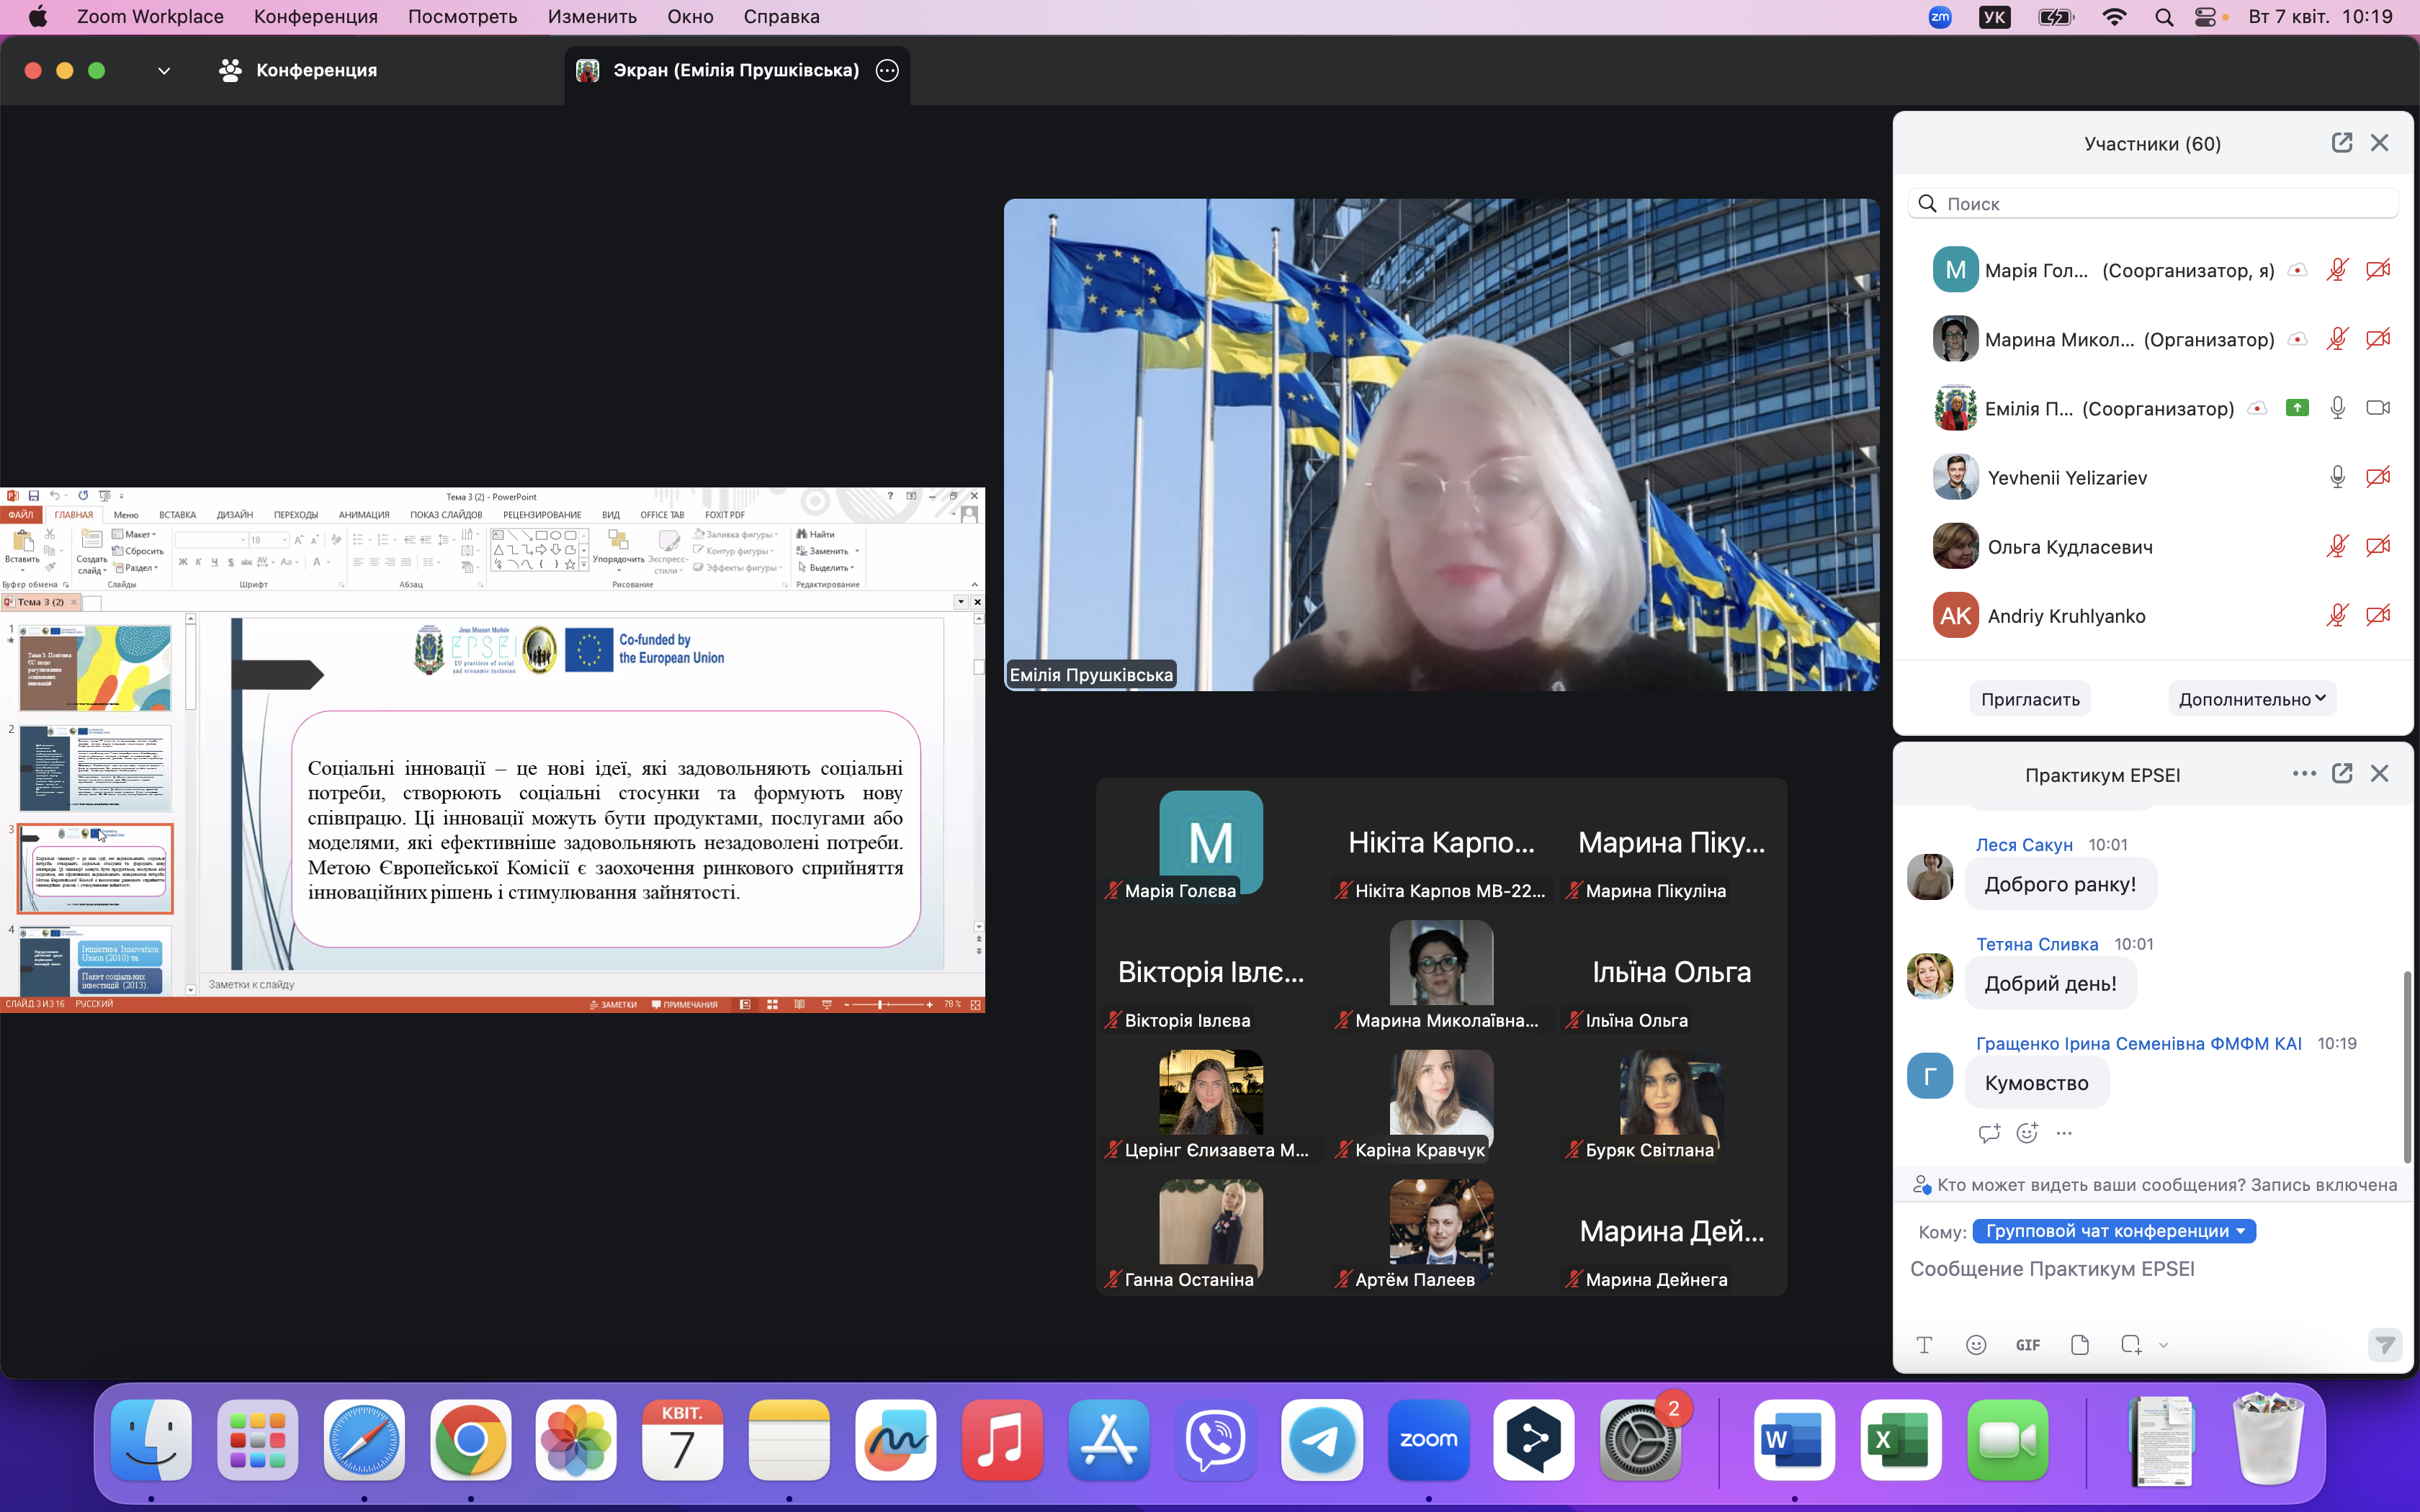Click the file attachment icon in chat
Image resolution: width=2420 pixels, height=1512 pixels.
point(2080,1345)
